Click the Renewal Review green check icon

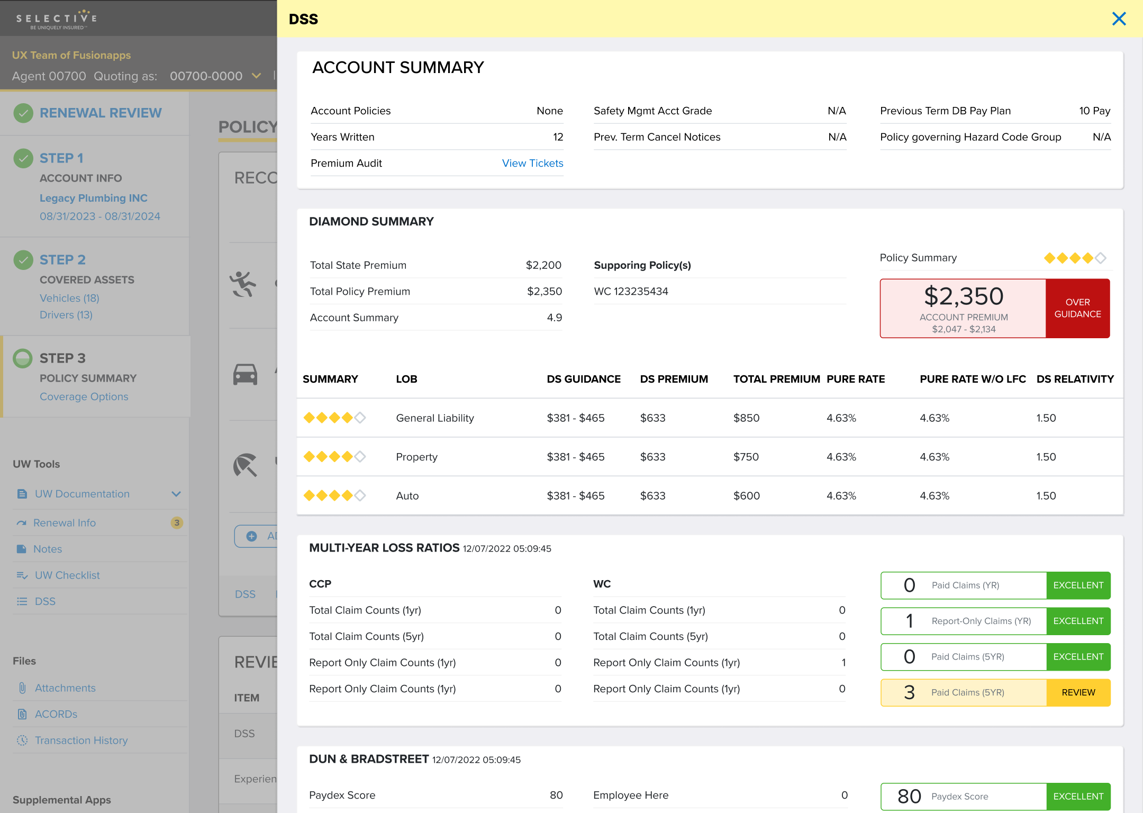[x=23, y=113]
